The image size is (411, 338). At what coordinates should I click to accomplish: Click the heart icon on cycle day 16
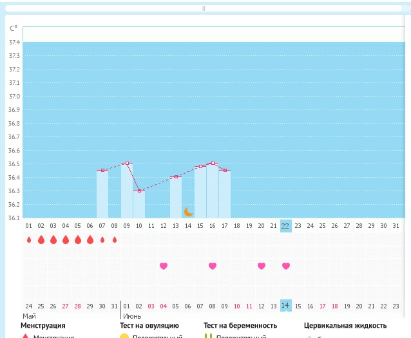(213, 266)
